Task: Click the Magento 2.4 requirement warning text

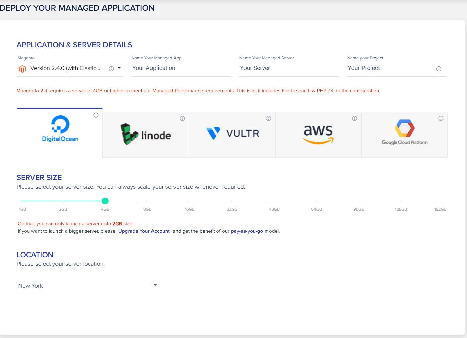Action: pyautogui.click(x=198, y=91)
